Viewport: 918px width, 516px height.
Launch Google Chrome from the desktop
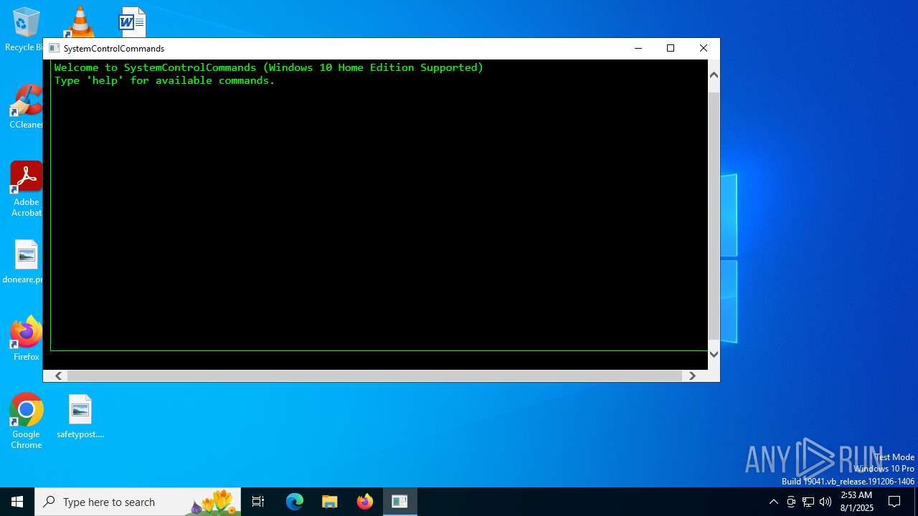(26, 421)
